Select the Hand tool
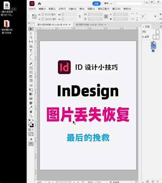 [x=31, y=112]
